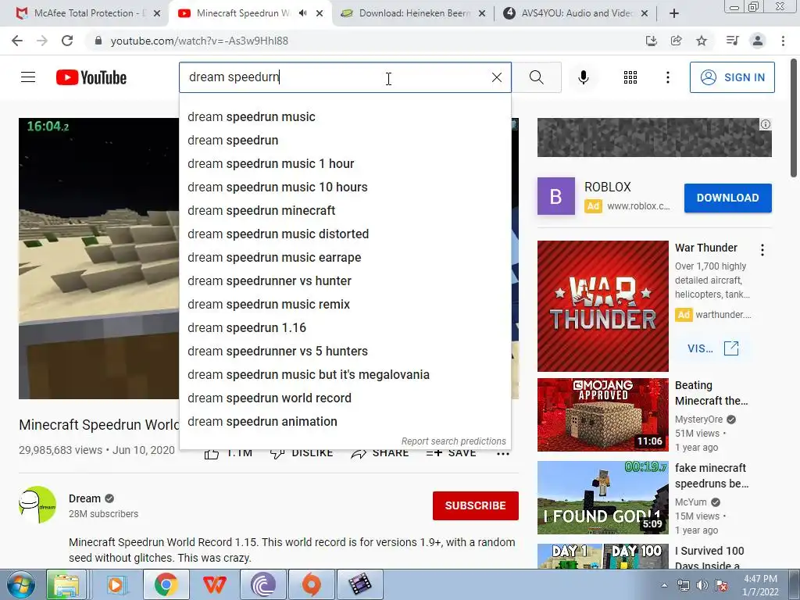Viewport: 800px width, 600px height.
Task: Open the media control icon in Chrome
Action: [x=732, y=41]
